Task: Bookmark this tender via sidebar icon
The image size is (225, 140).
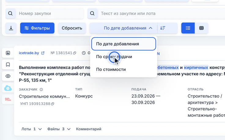Action: [x=8, y=65]
